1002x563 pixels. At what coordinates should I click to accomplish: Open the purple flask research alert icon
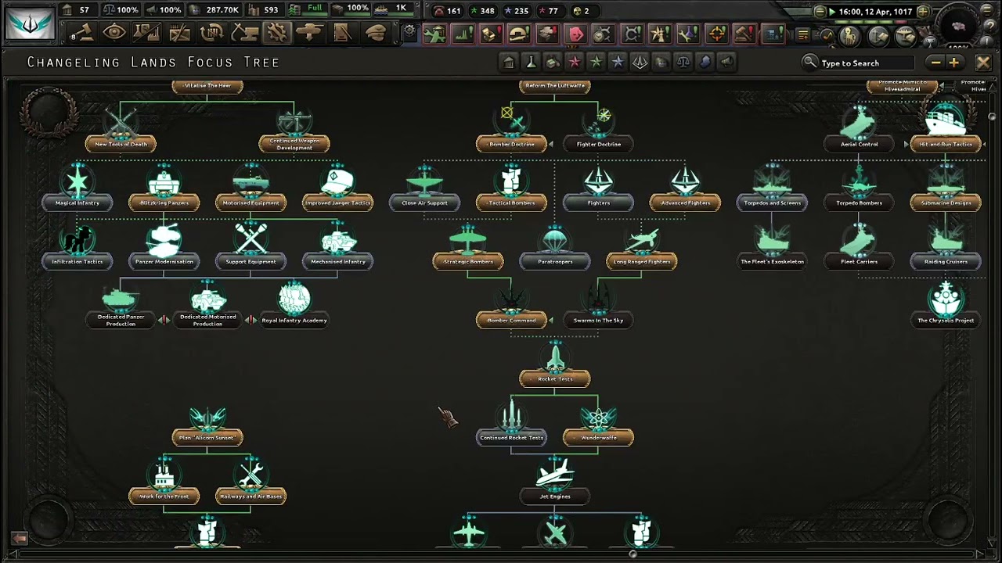point(688,34)
